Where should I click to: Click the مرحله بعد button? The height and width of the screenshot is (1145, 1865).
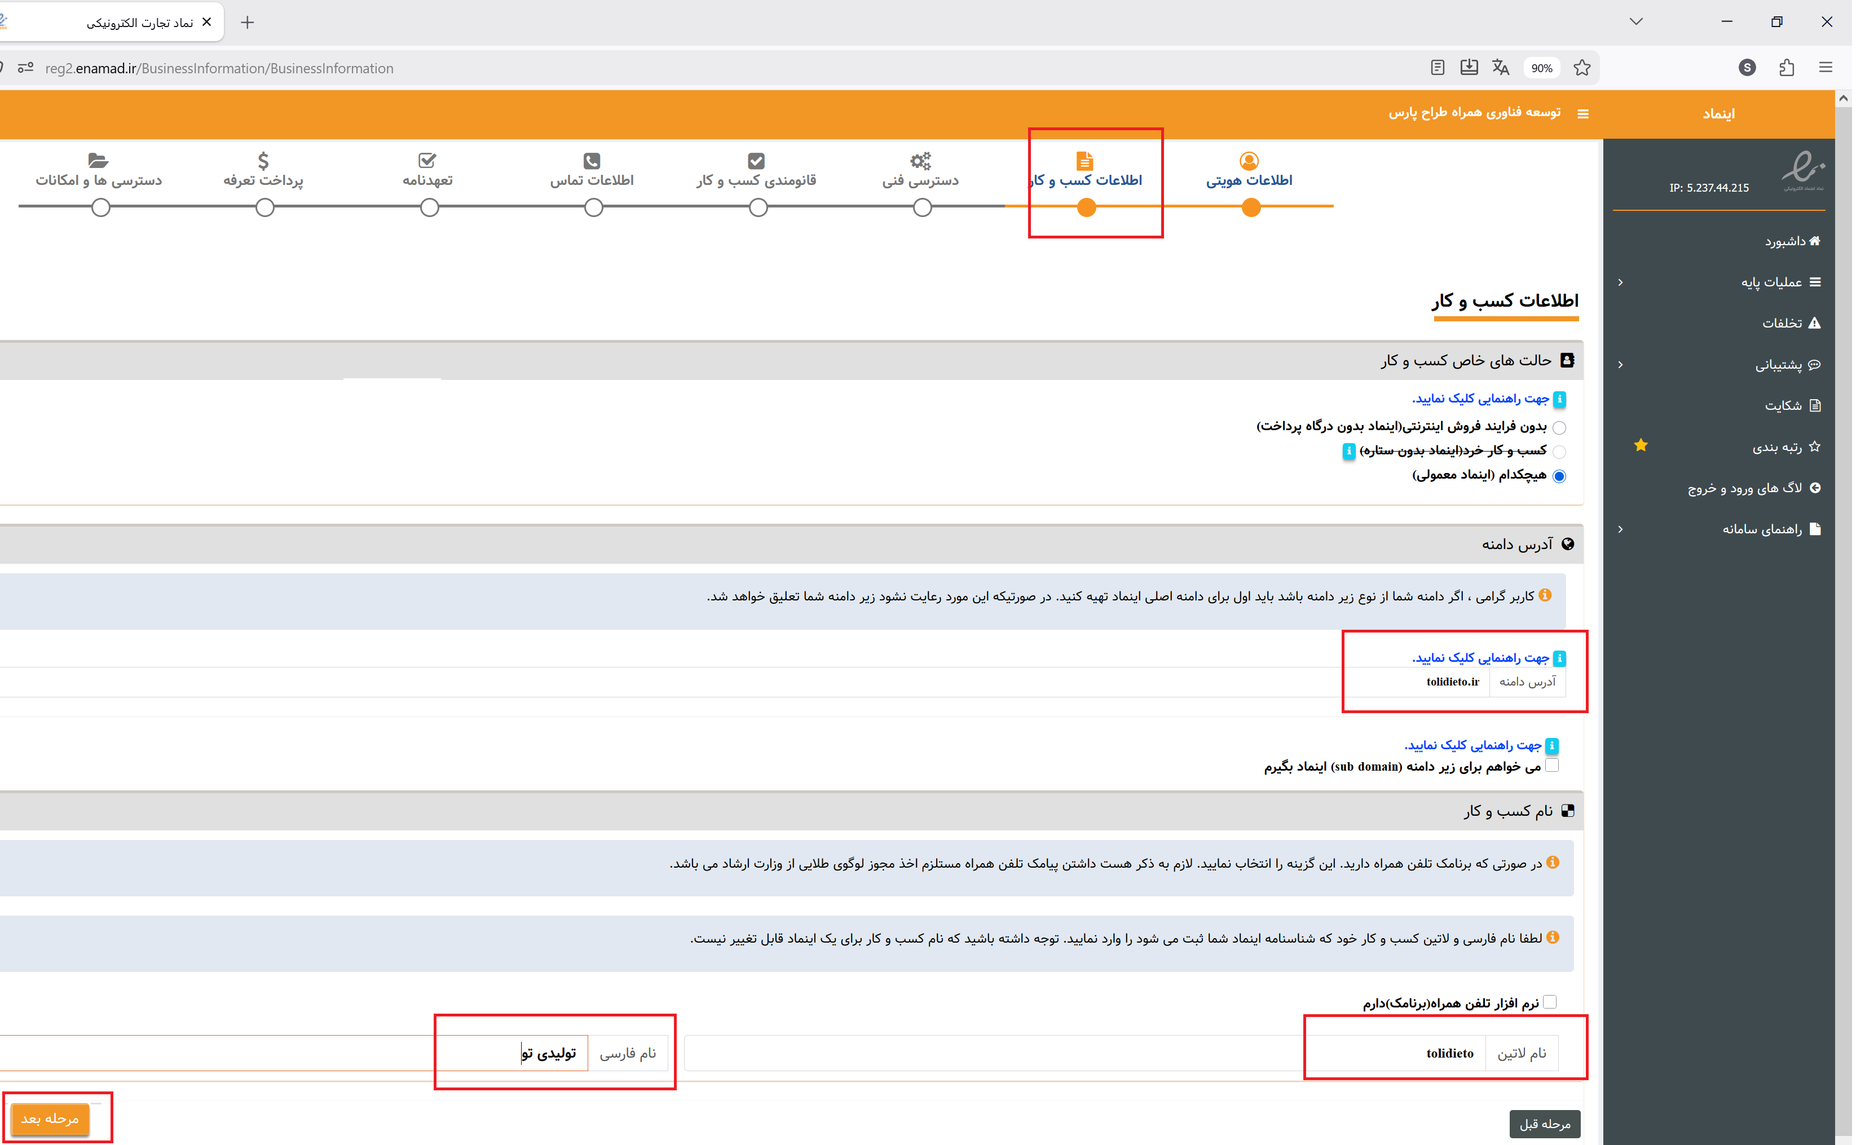(50, 1119)
